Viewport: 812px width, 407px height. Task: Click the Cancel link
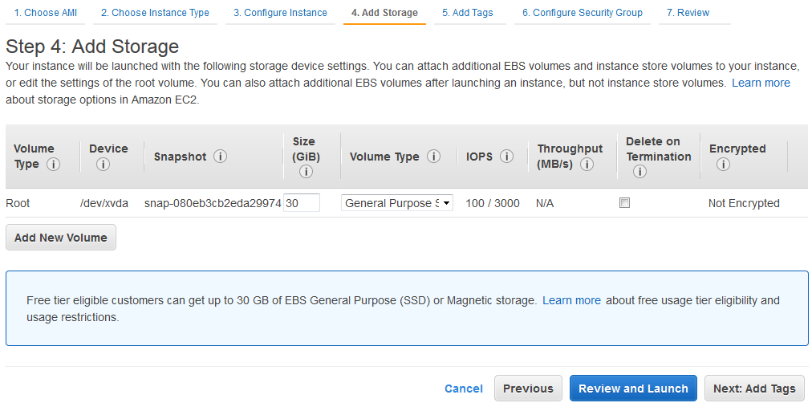coord(464,389)
